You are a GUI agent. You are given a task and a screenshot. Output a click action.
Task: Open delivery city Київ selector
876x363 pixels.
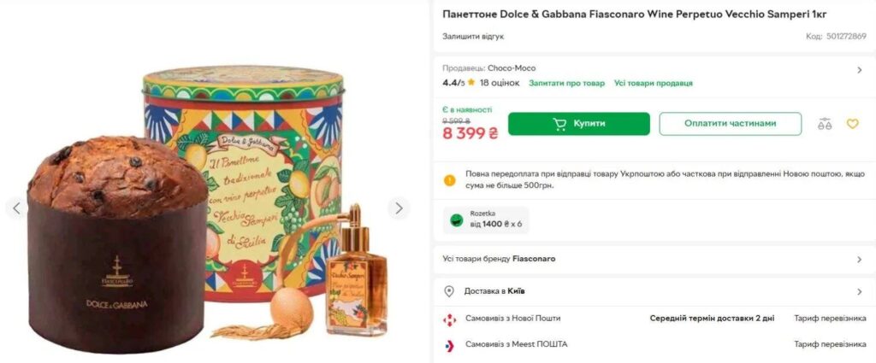[859, 291]
